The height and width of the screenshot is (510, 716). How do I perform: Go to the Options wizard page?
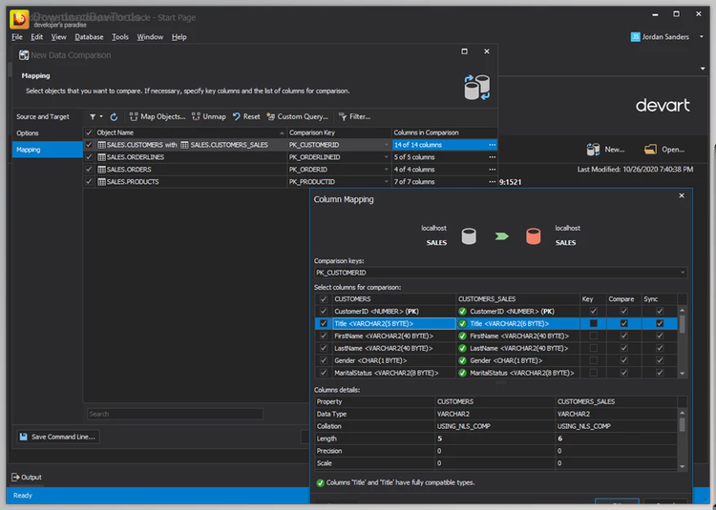pos(48,133)
